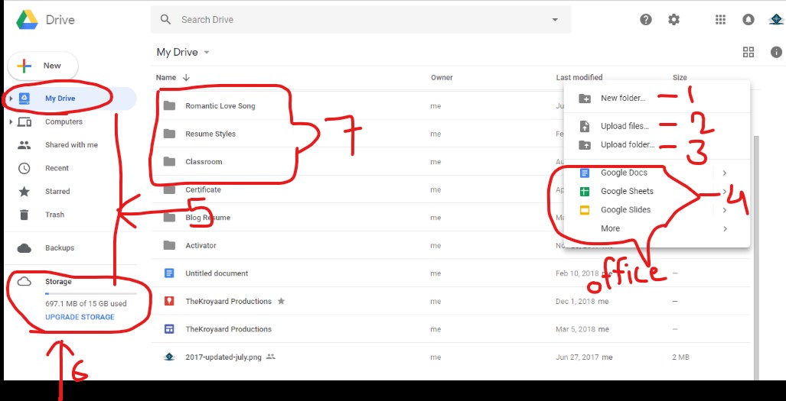Click the Untitled document Docs icon
Image resolution: width=786 pixels, height=401 pixels.
click(x=169, y=273)
